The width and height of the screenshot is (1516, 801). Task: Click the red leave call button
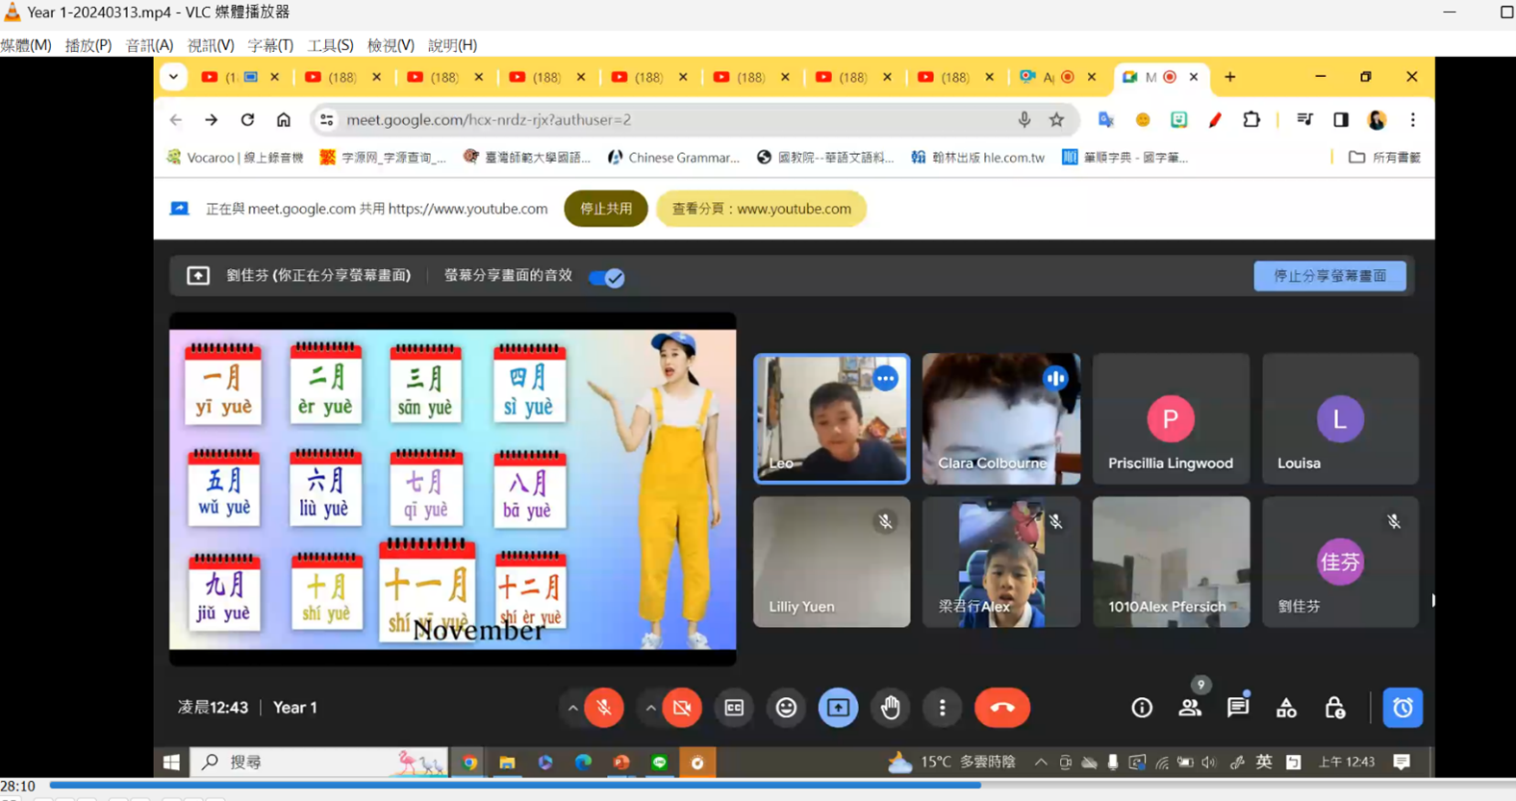(x=1002, y=708)
